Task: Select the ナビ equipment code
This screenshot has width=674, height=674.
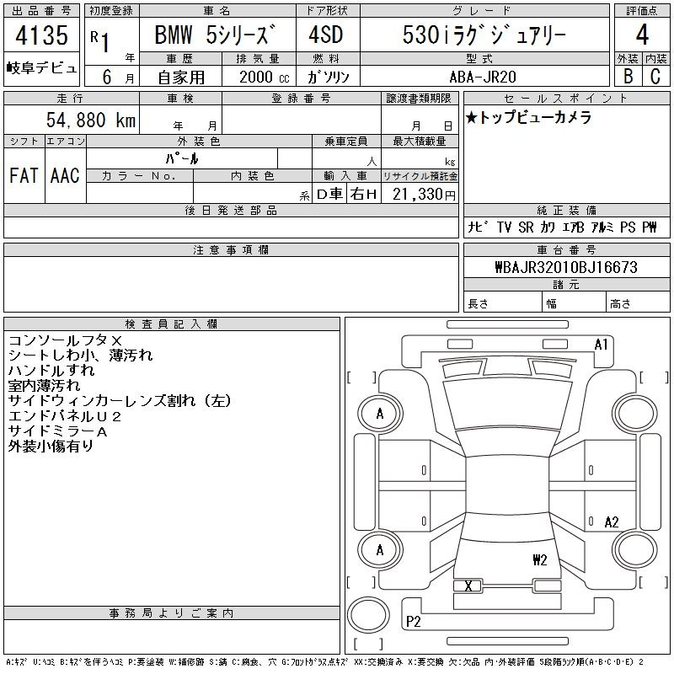Action: [478, 227]
